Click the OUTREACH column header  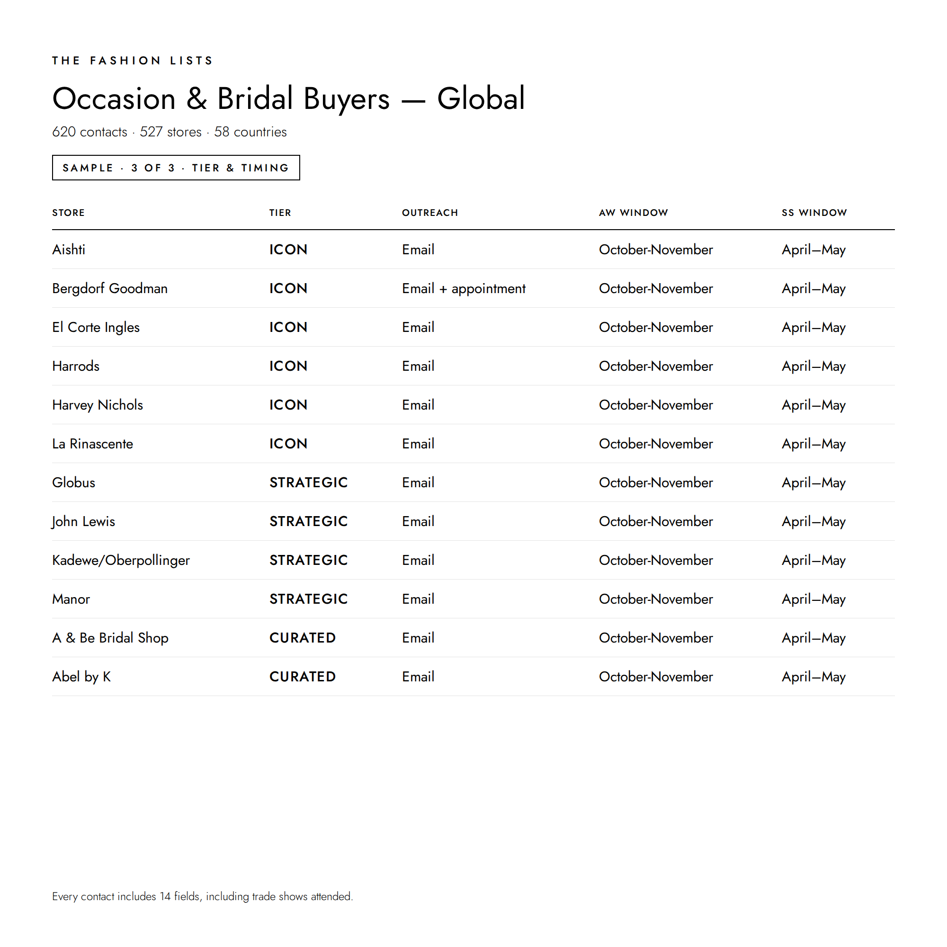coord(430,213)
